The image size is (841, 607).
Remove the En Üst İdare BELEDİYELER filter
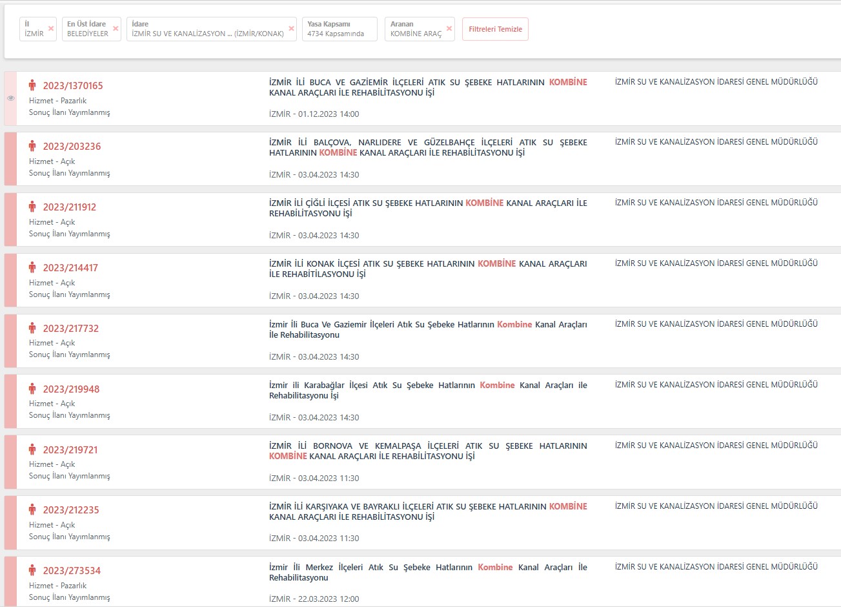116,28
